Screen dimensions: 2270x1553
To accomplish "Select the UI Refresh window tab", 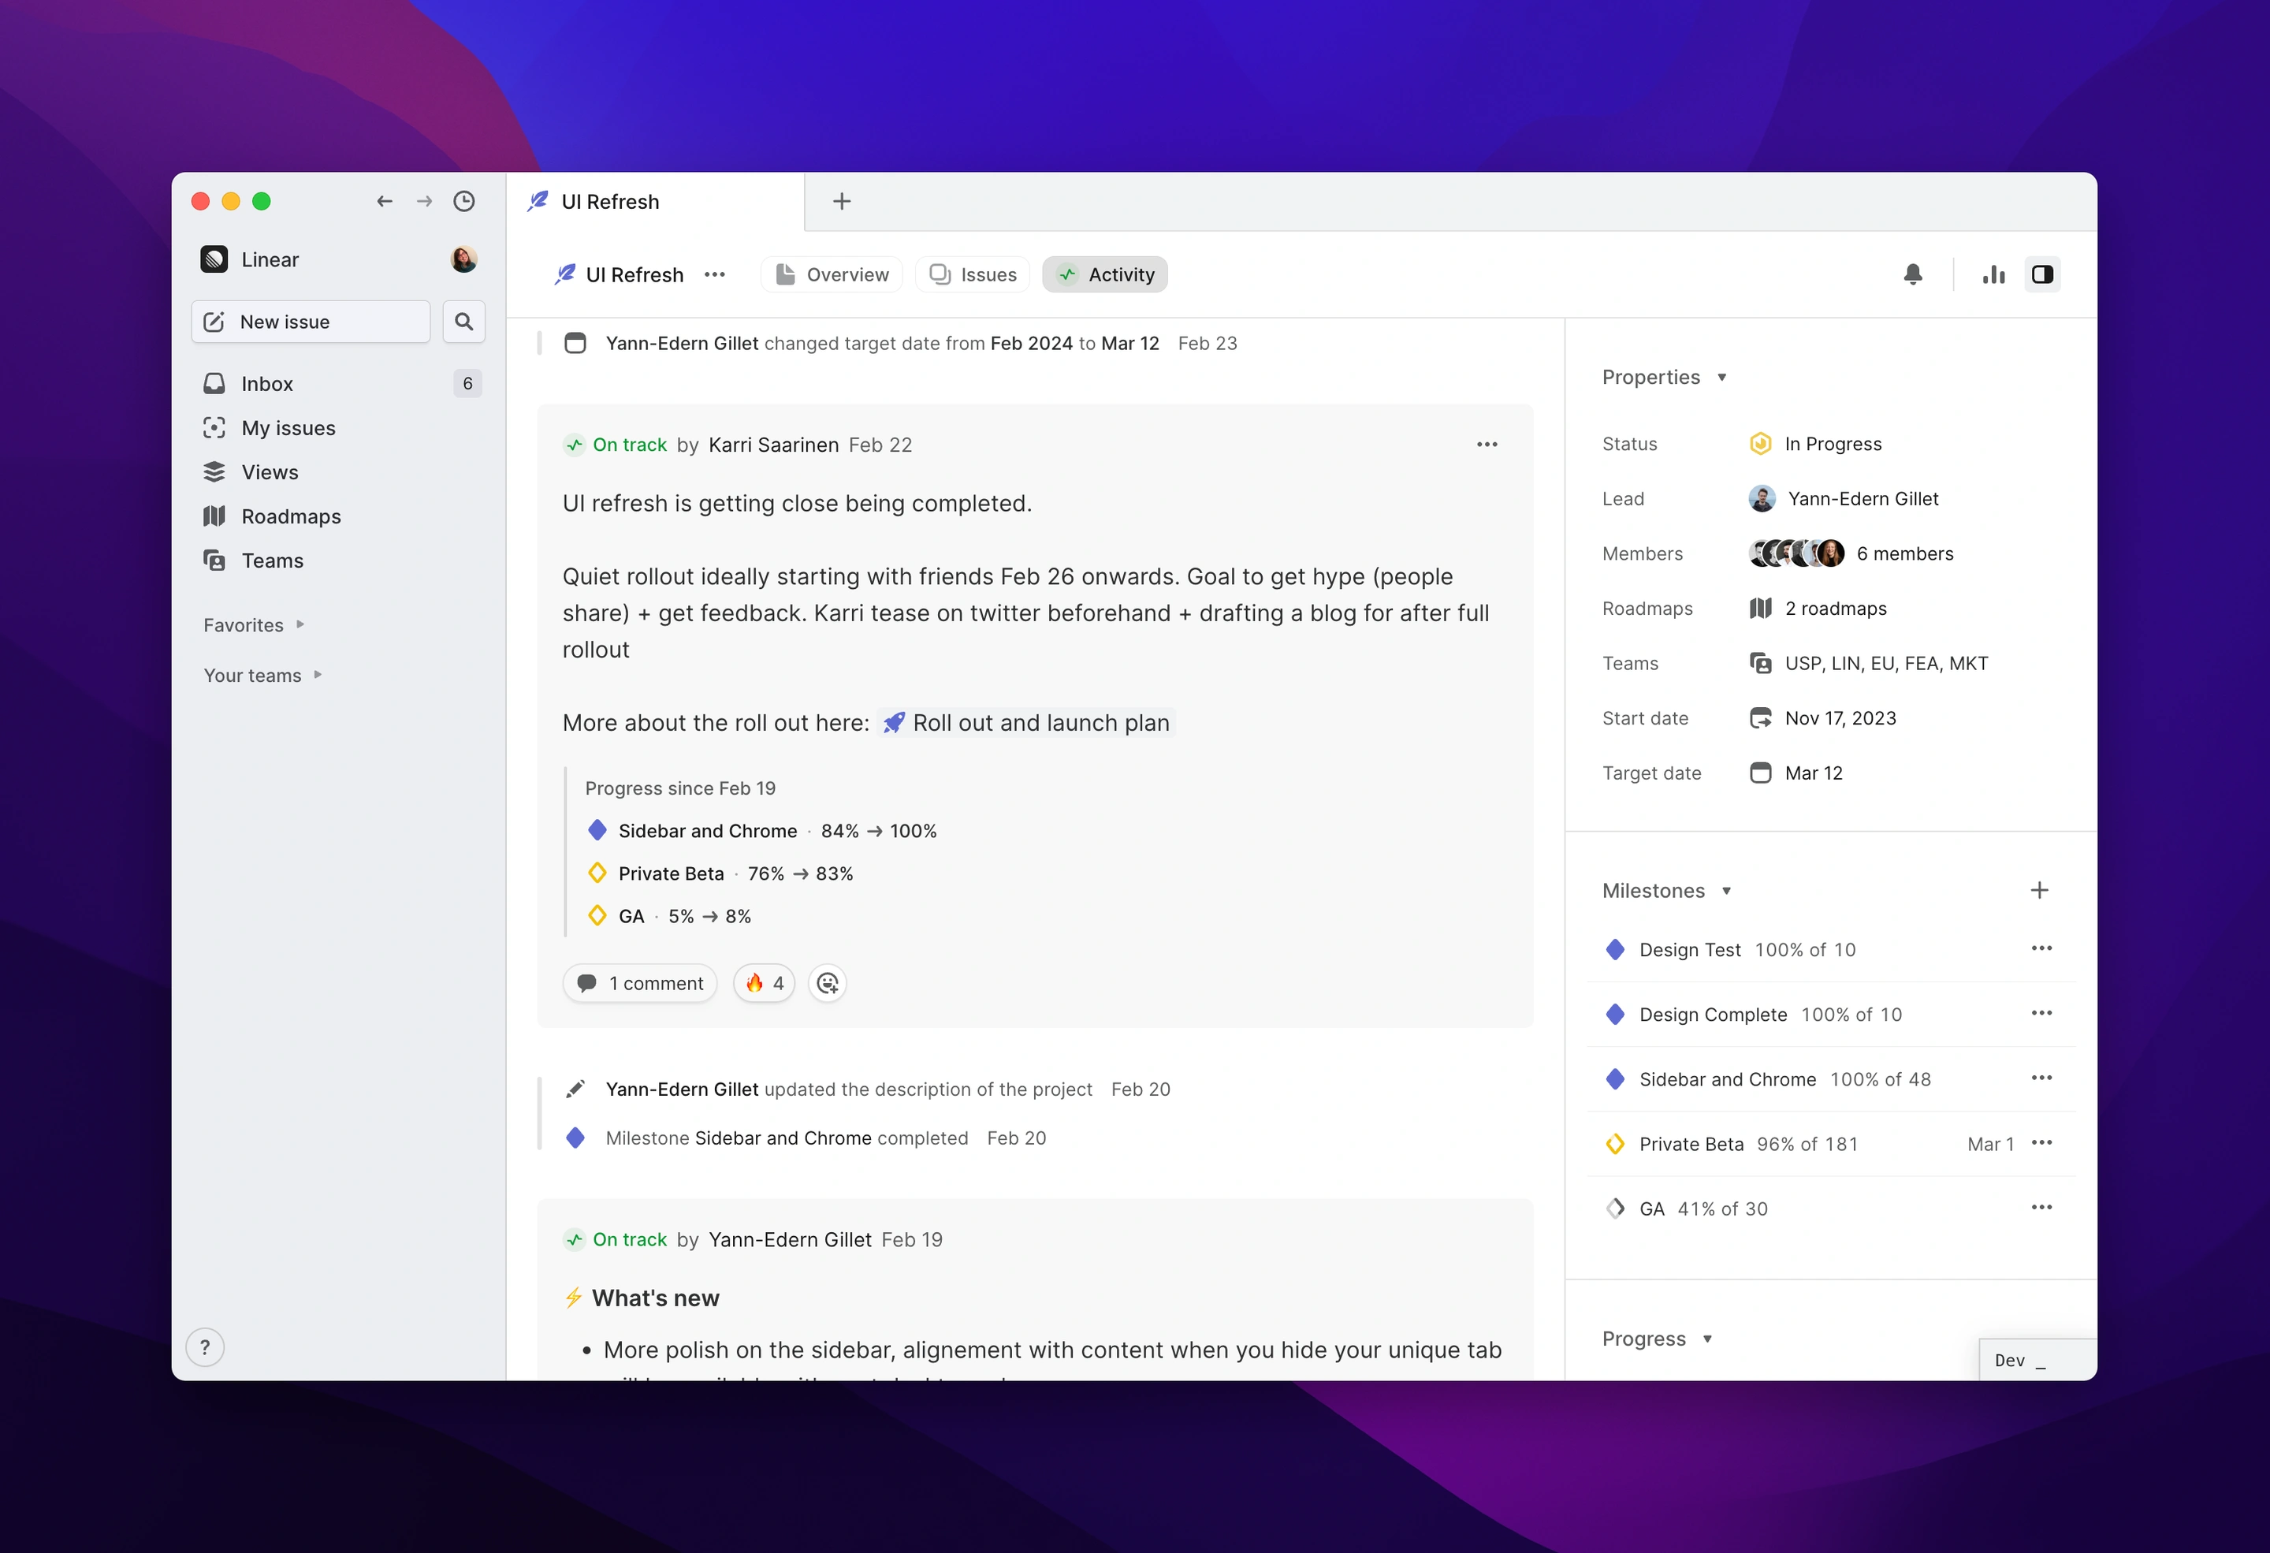I will 656,202.
